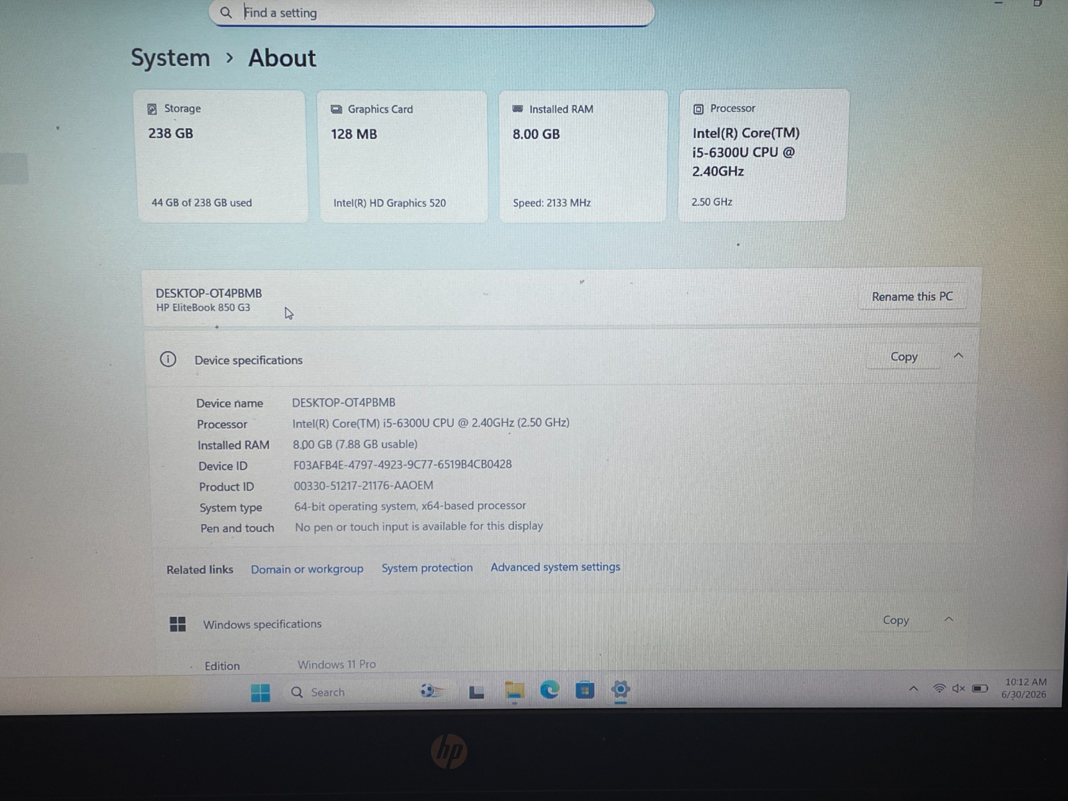The height and width of the screenshot is (801, 1068).
Task: Click the Processor chip icon
Action: pyautogui.click(x=698, y=109)
